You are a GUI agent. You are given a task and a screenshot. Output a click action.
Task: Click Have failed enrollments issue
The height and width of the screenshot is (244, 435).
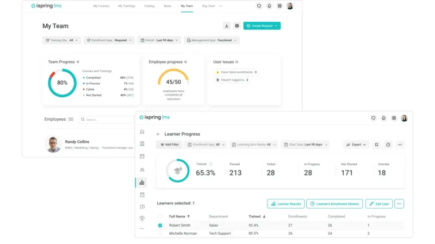pyautogui.click(x=237, y=72)
